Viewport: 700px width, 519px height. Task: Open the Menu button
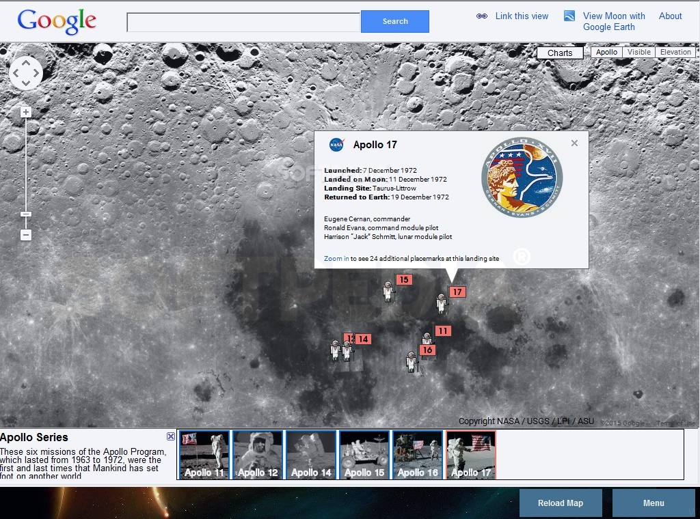pyautogui.click(x=654, y=503)
